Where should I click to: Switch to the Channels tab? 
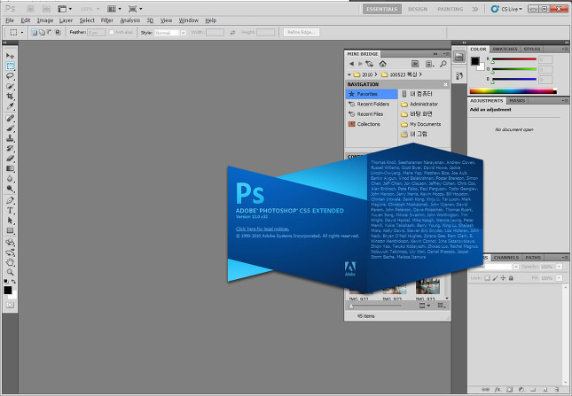coord(506,258)
